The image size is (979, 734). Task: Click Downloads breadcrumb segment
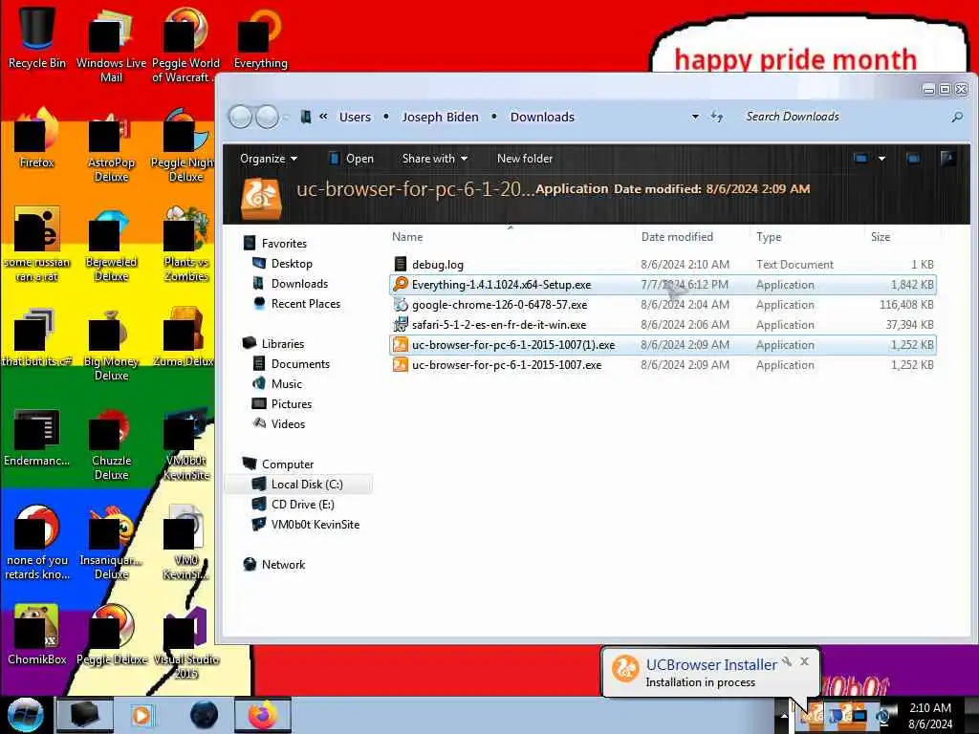click(542, 117)
